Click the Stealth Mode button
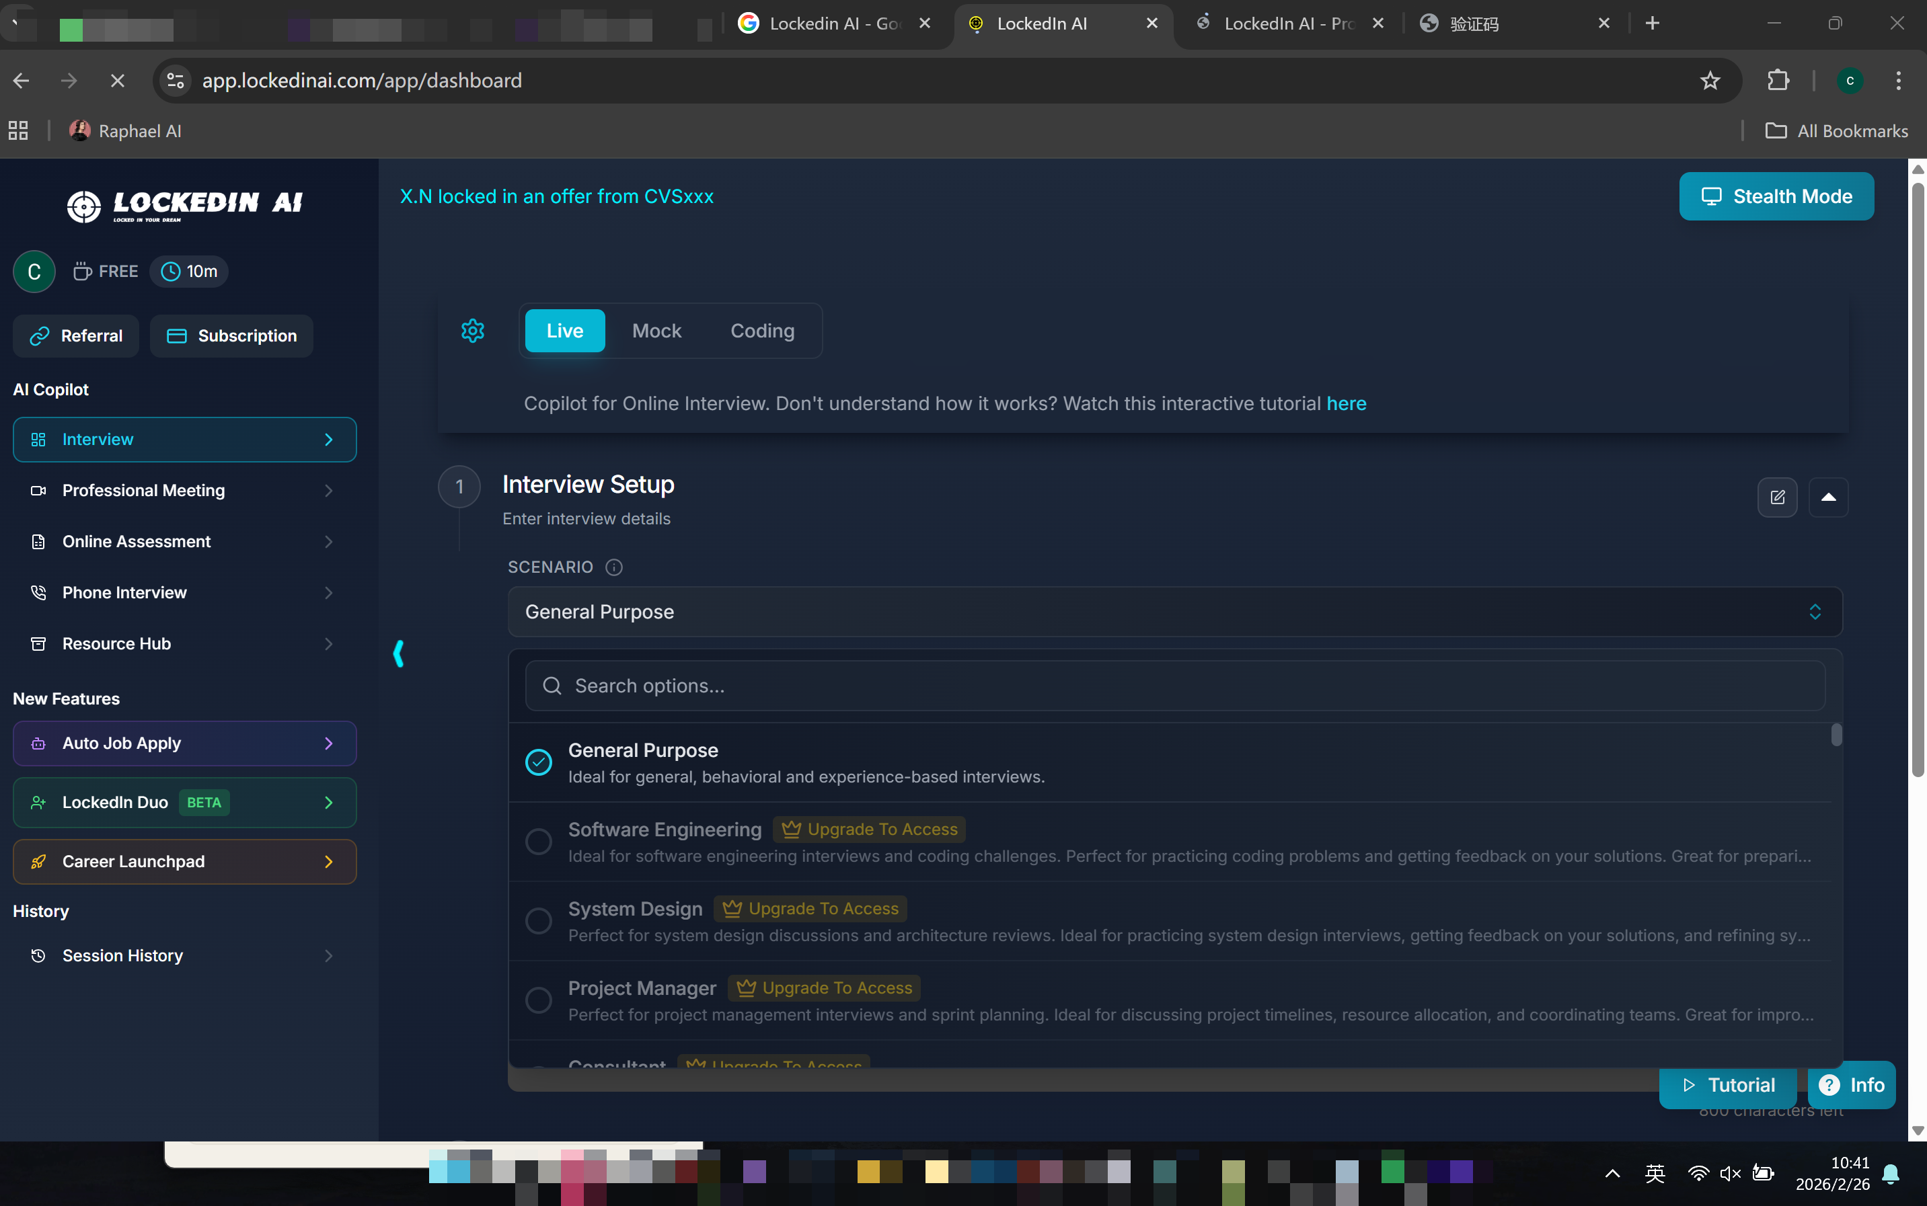The image size is (1927, 1206). click(x=1776, y=196)
